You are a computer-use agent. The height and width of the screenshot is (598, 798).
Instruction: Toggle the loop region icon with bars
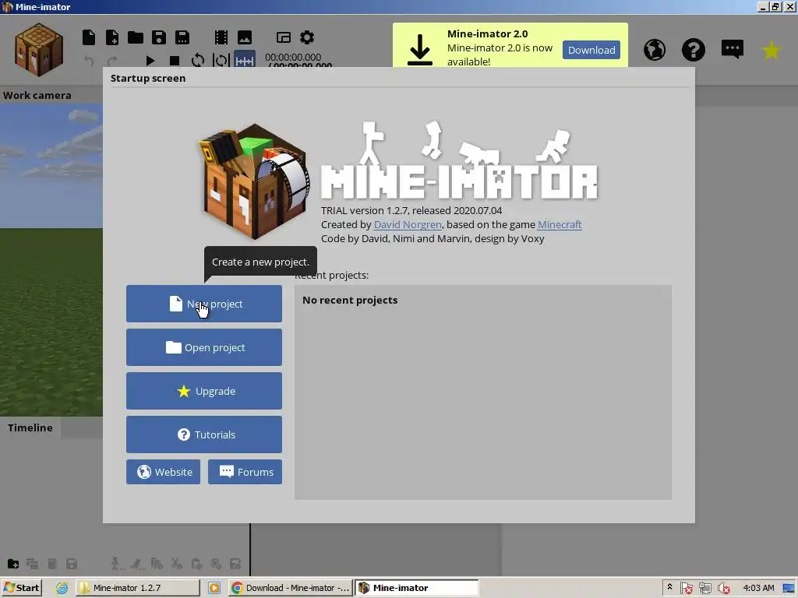point(221,61)
